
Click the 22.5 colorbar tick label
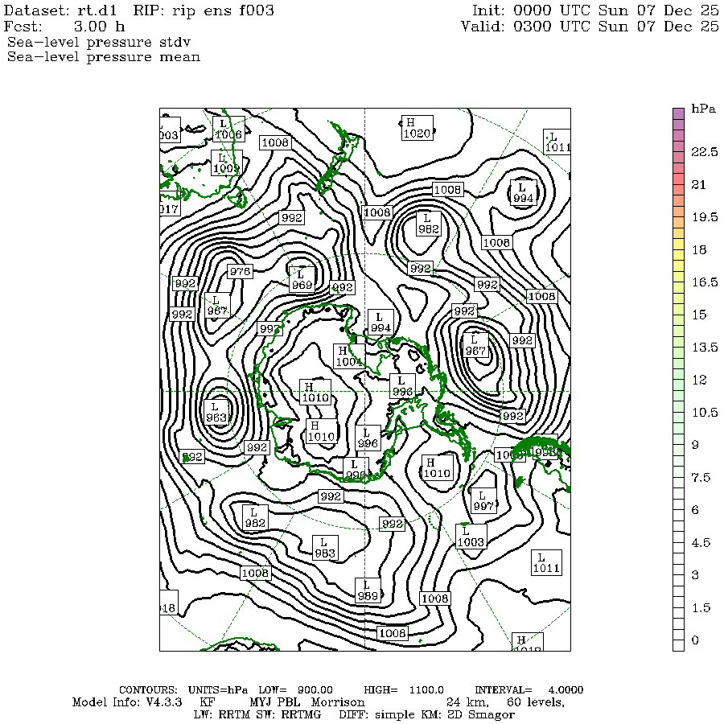[x=705, y=152]
